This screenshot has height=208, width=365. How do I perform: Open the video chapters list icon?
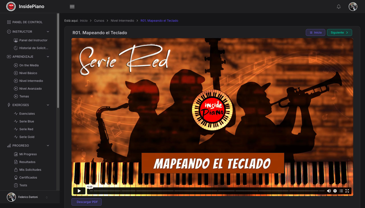pos(341,191)
